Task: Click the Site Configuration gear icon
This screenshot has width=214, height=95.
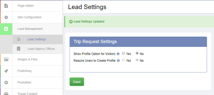Action: tap(6, 17)
